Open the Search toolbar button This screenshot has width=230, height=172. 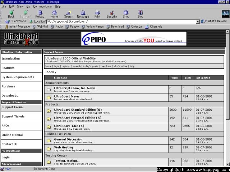69,14
